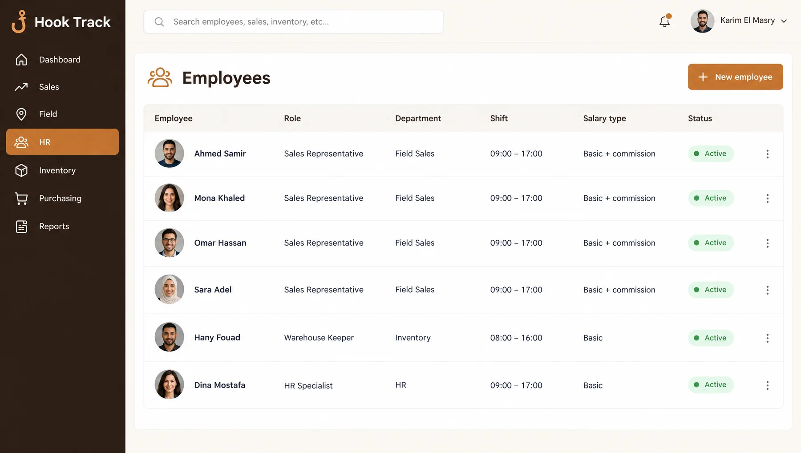Screen dimensions: 801x453
Task: Click the Department column header
Action: pos(418,118)
